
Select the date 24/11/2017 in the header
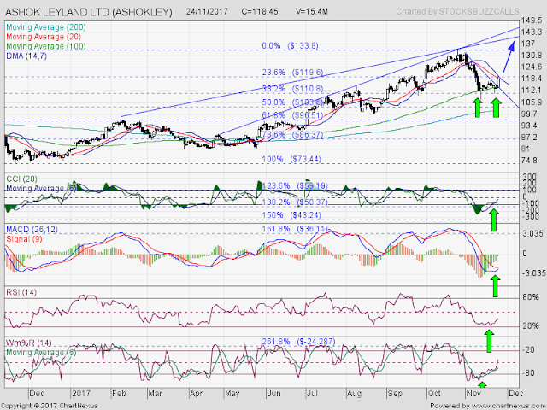207,11
